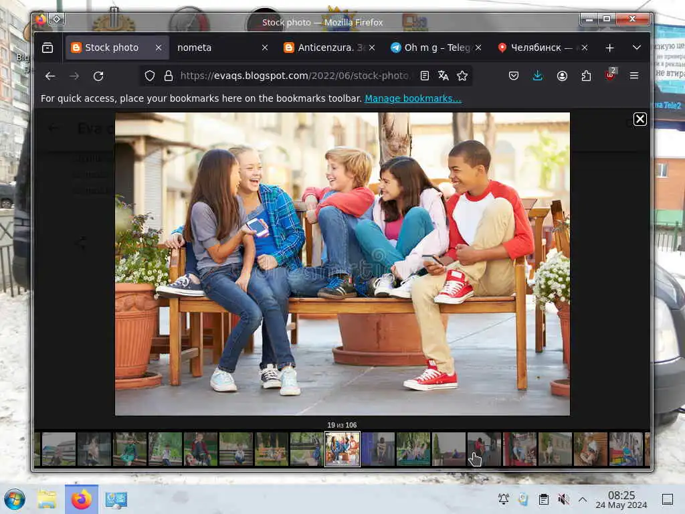Click the URL address bar
The height and width of the screenshot is (514, 685).
point(295,76)
